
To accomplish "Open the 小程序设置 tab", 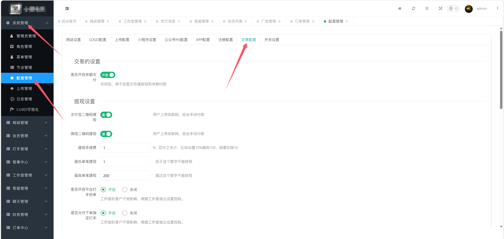I will (x=147, y=40).
